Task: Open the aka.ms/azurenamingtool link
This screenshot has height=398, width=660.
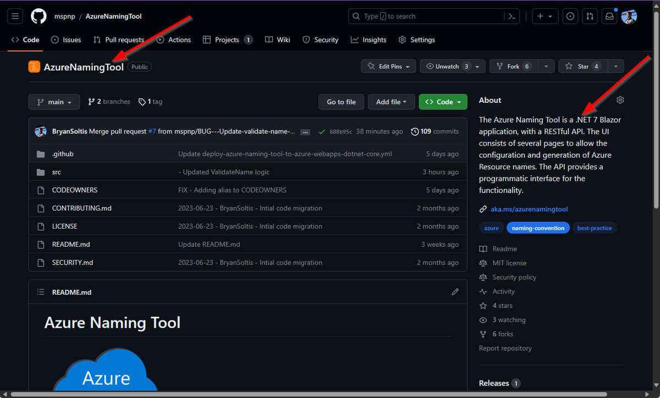Action: pos(529,209)
